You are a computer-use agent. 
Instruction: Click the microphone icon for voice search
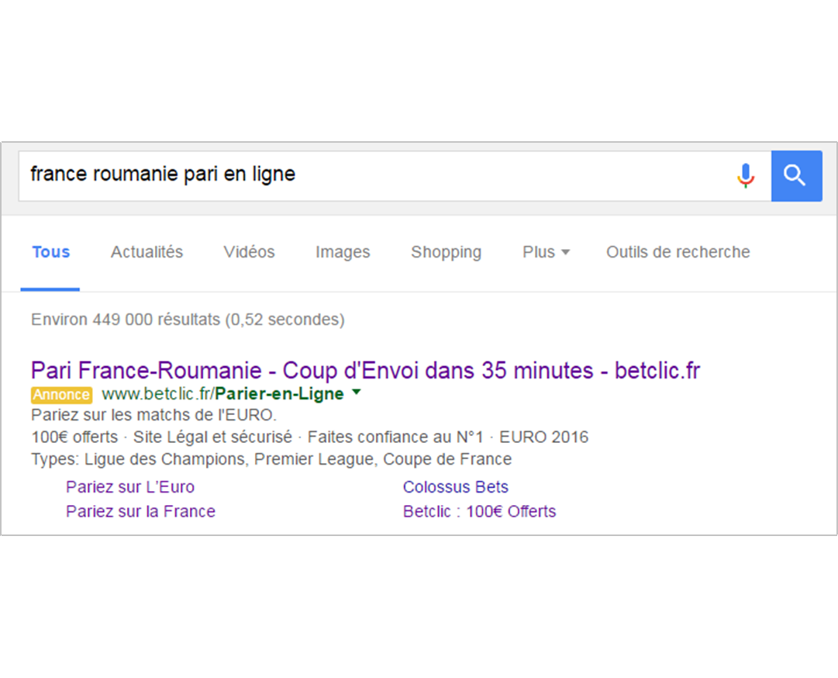[x=745, y=176]
